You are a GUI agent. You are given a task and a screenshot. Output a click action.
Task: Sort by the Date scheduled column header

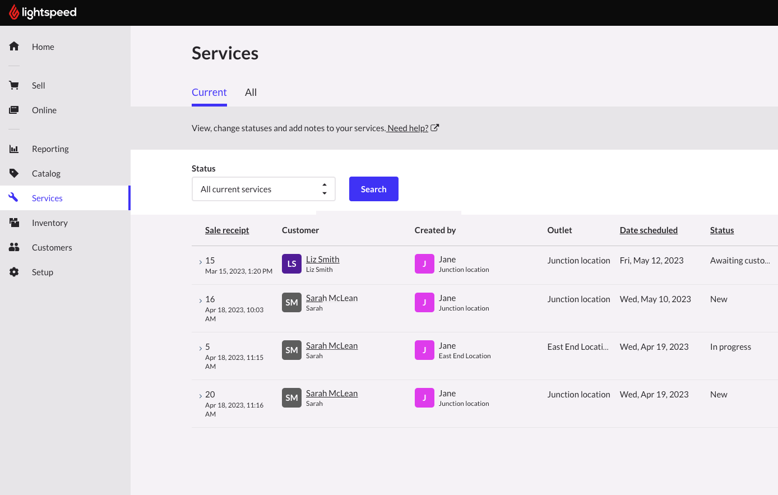click(x=649, y=230)
